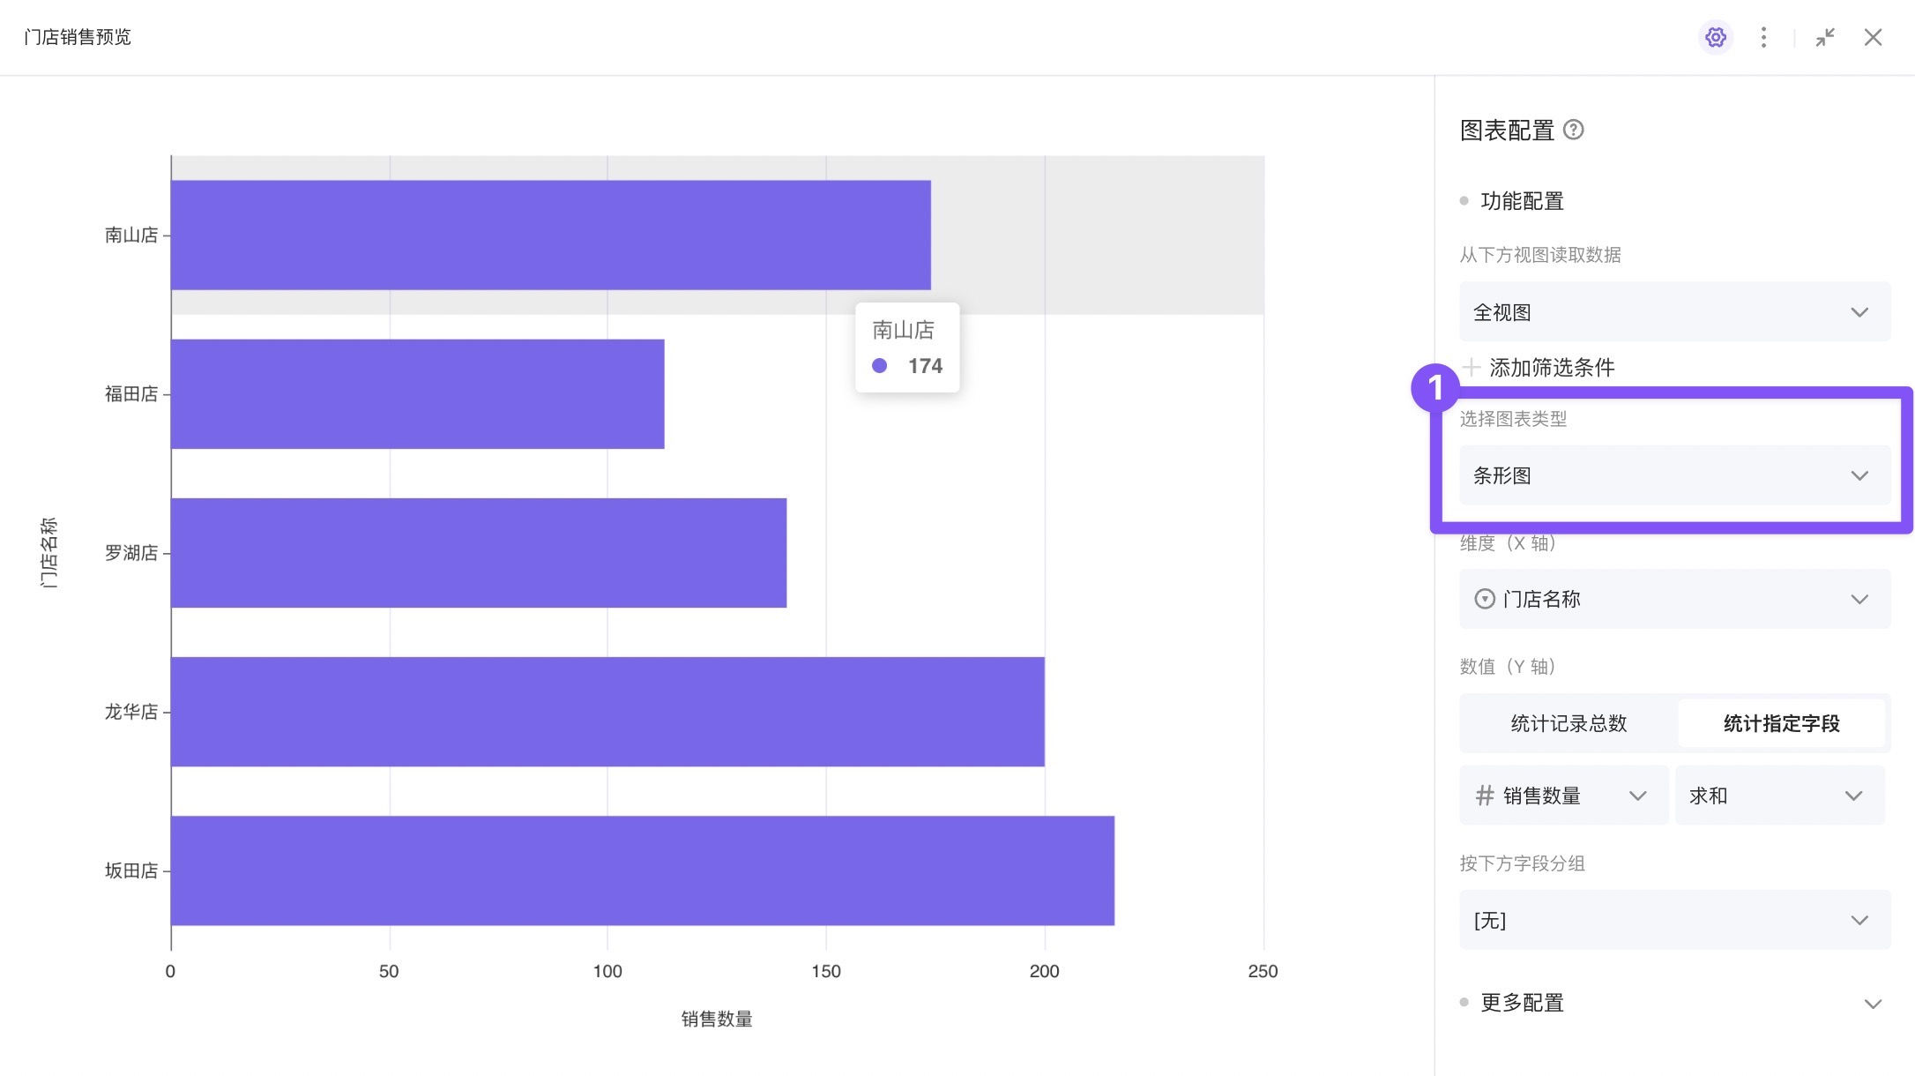Open the 条形图 chart type dropdown
1915x1076 pixels.
pyautogui.click(x=1674, y=475)
